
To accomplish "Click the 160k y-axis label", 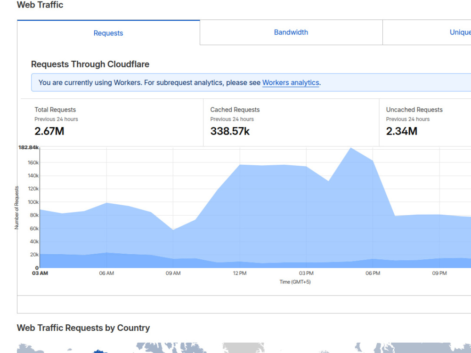I will click(33, 163).
